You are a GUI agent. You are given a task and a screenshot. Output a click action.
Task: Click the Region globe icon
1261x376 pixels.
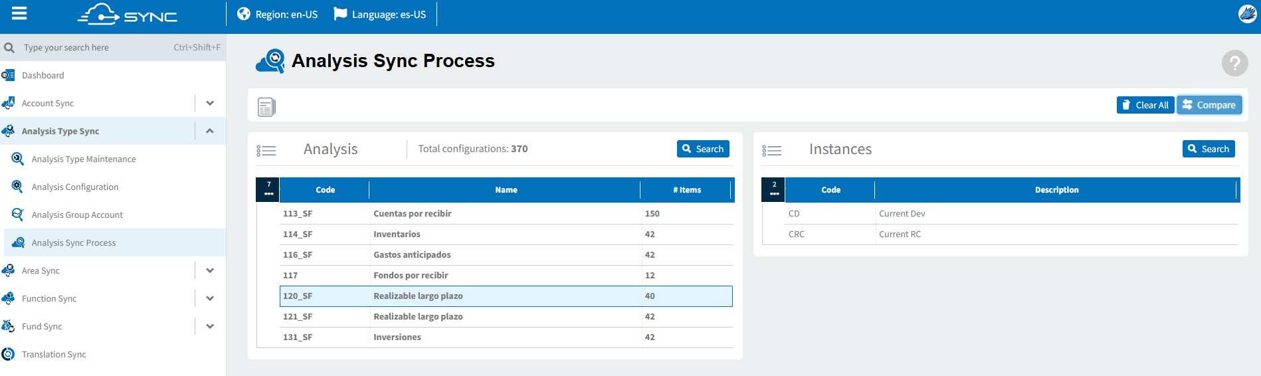pos(244,14)
